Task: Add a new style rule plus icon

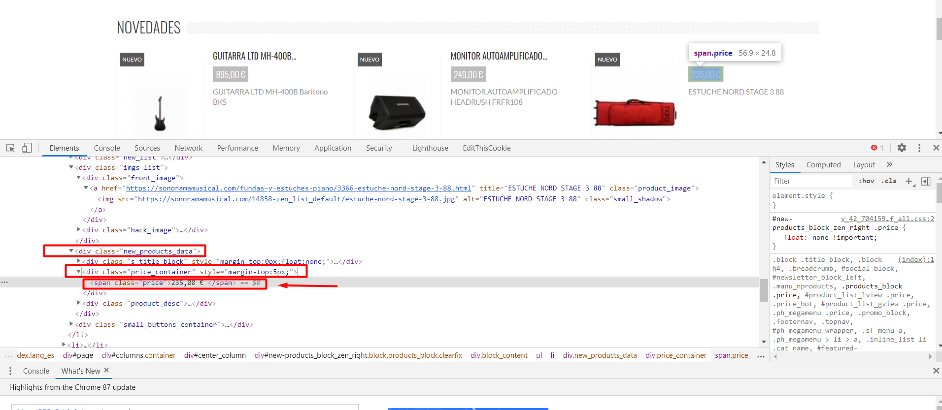Action: tap(909, 181)
